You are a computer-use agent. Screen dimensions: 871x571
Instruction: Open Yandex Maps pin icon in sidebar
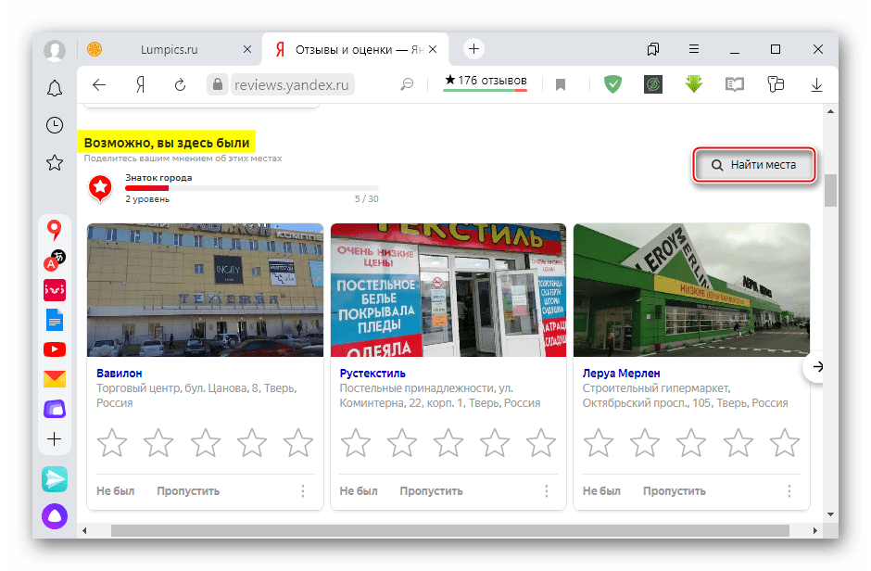[55, 229]
